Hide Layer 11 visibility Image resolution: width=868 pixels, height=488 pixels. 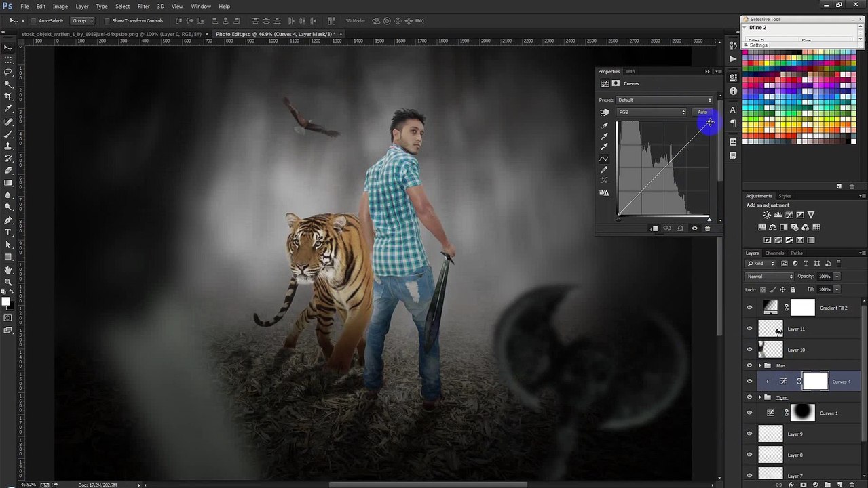point(749,329)
